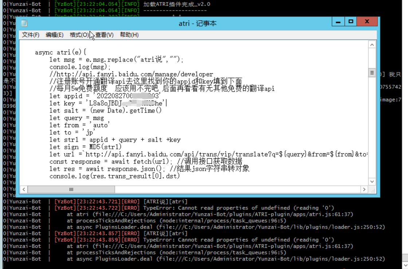408x269 pixels.
Task: Click the right arrow of the horizontal scrollbar
Action: [365, 189]
